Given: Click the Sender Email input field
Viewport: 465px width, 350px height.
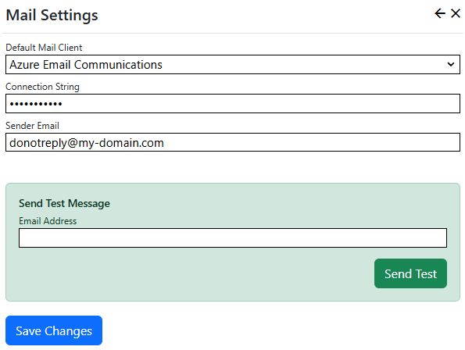Looking at the screenshot, I should click(233, 142).
